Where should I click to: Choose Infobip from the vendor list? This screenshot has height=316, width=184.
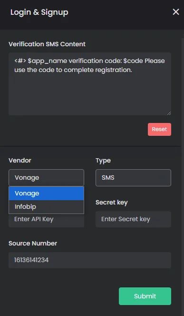point(46,207)
